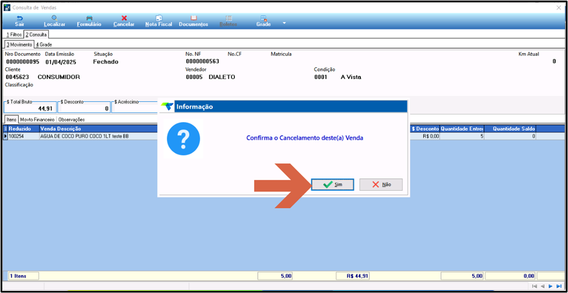
Task: Open the Formulário printer icon
Action: [x=89, y=21]
